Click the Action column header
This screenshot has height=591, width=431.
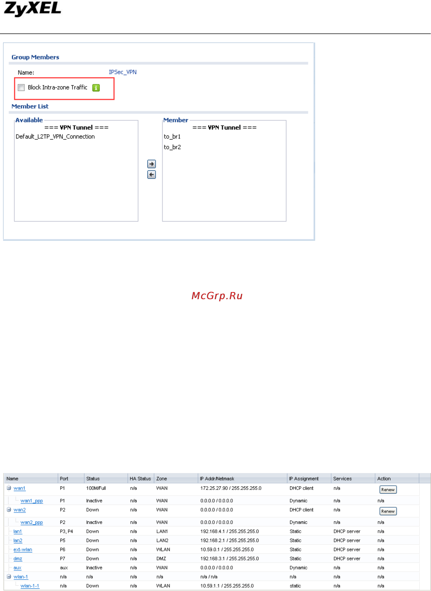[397, 478]
